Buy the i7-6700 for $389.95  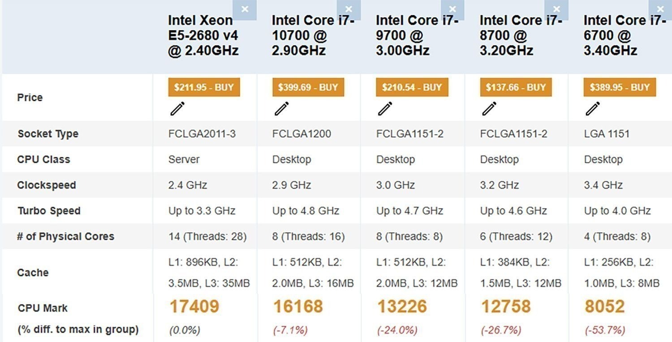[619, 87]
